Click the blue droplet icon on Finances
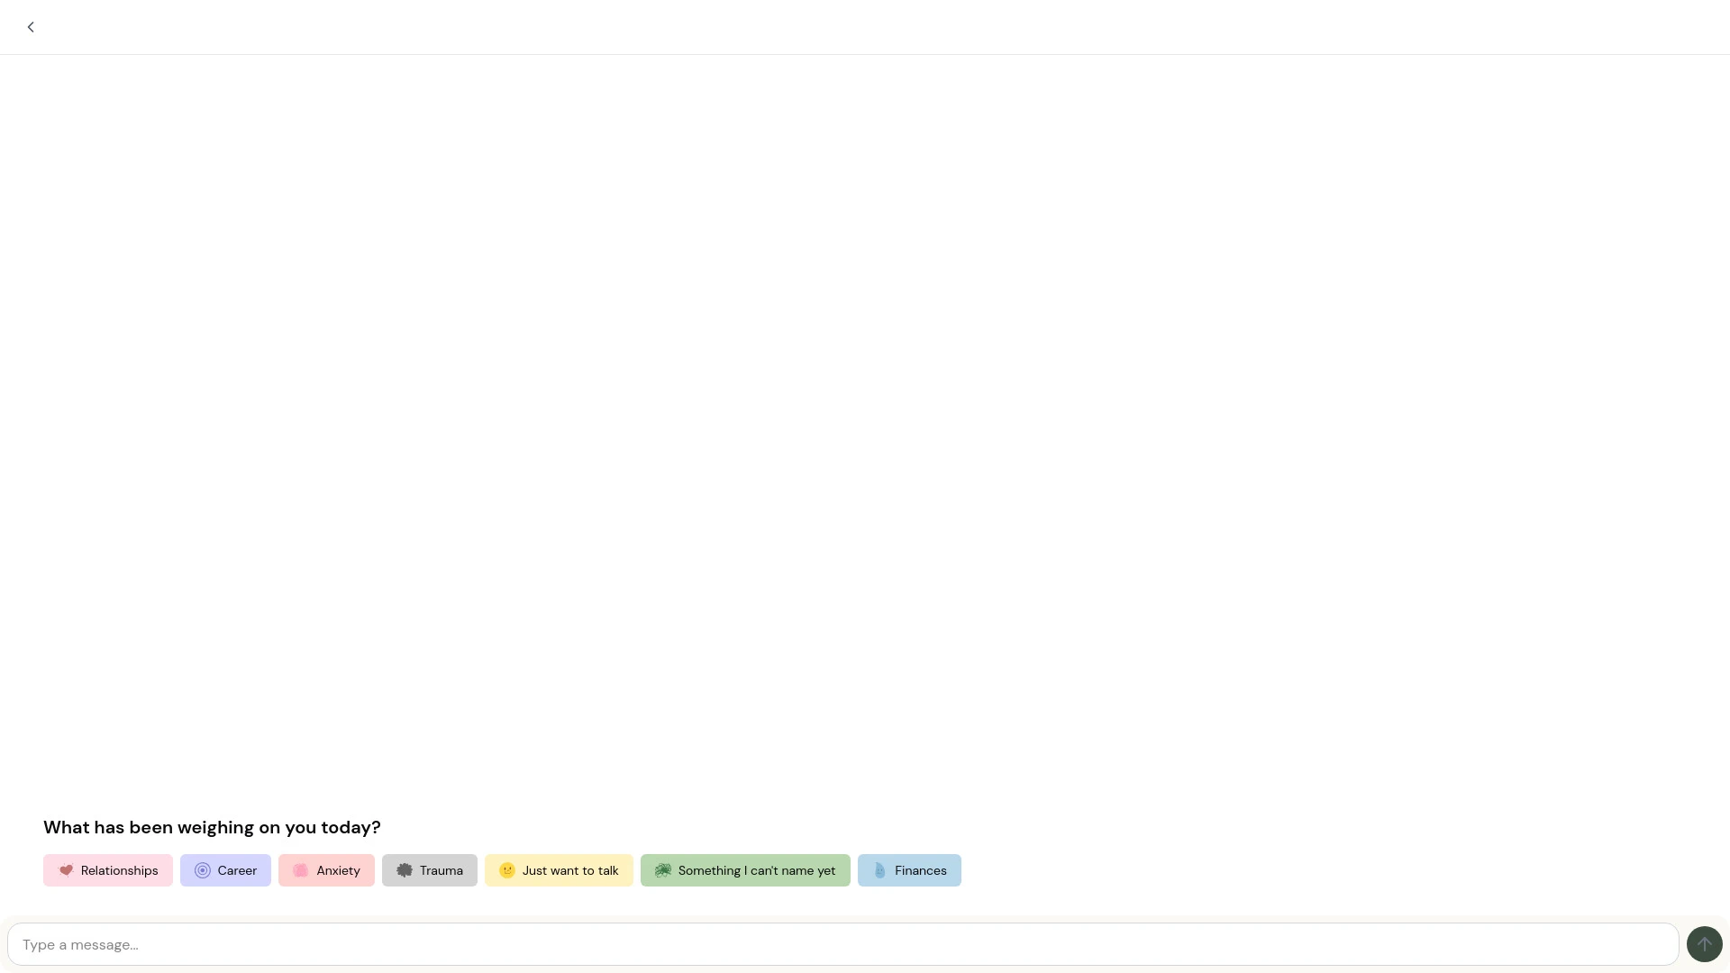Screen dimensions: 1730x973 point(880,870)
